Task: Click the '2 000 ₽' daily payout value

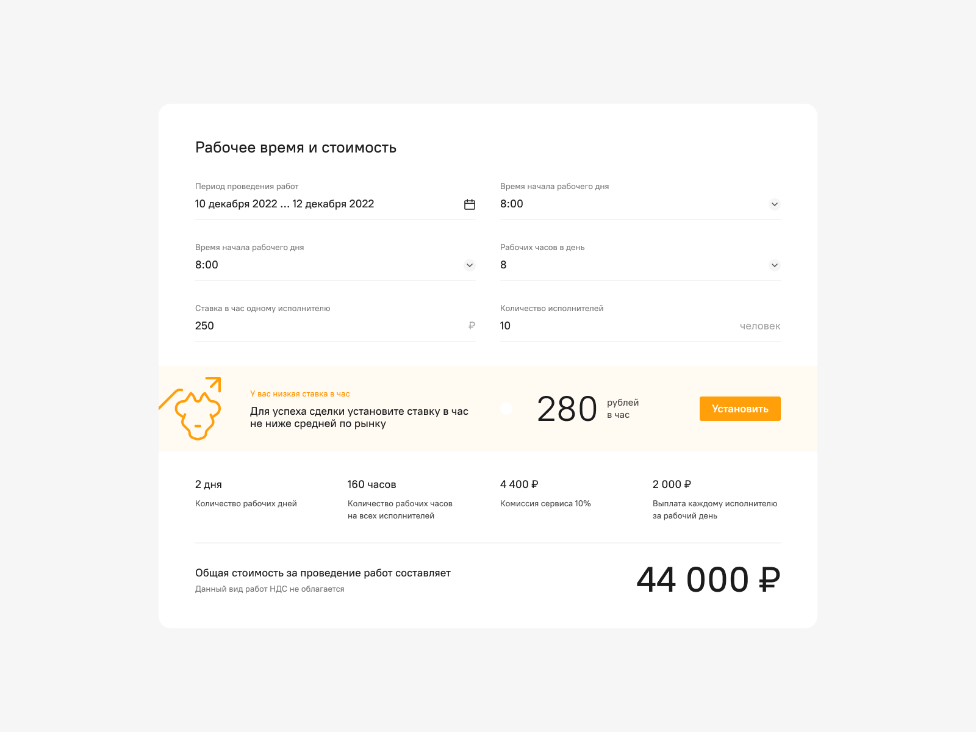Action: [x=672, y=484]
